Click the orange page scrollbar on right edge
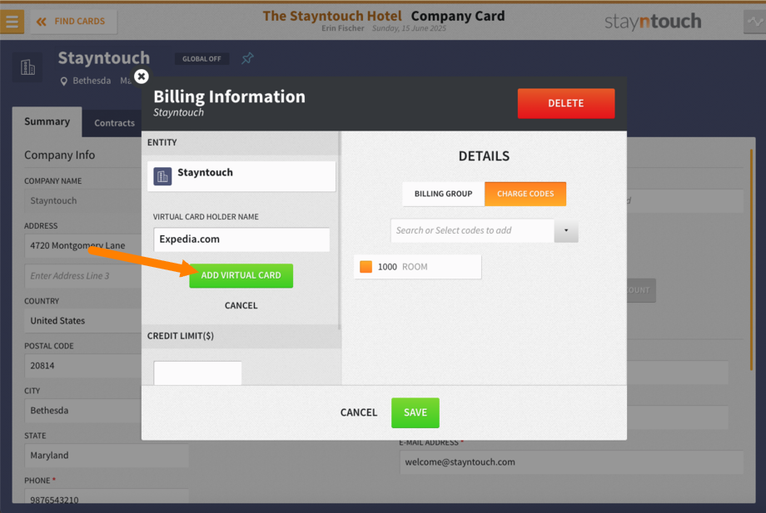This screenshot has height=513, width=766. 751,260
